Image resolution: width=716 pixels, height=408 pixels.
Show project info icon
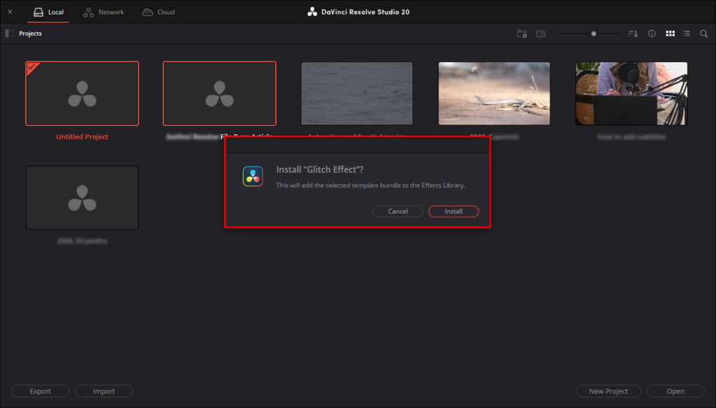tap(652, 34)
